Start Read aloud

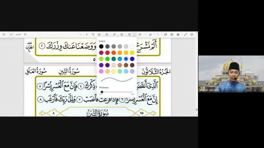(x=114, y=35)
